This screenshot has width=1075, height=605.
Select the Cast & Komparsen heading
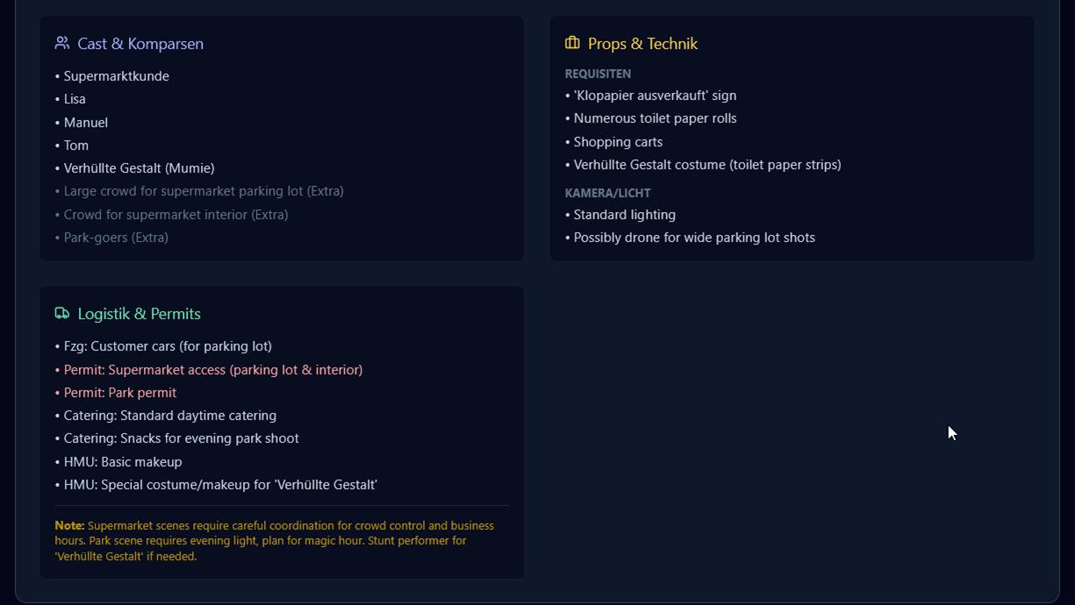click(140, 44)
